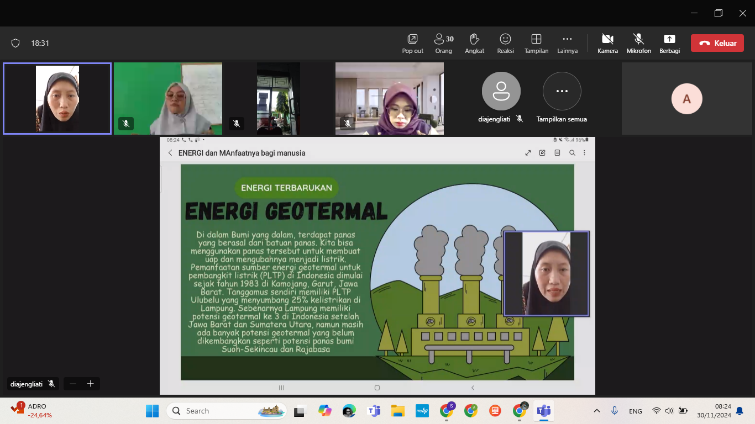
Task: Click the edit pencil icon in shared document
Action: coord(542,153)
